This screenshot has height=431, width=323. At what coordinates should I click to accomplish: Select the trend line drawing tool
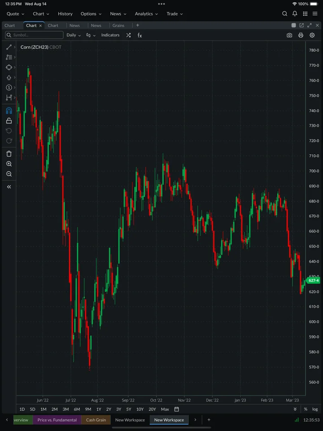click(9, 47)
